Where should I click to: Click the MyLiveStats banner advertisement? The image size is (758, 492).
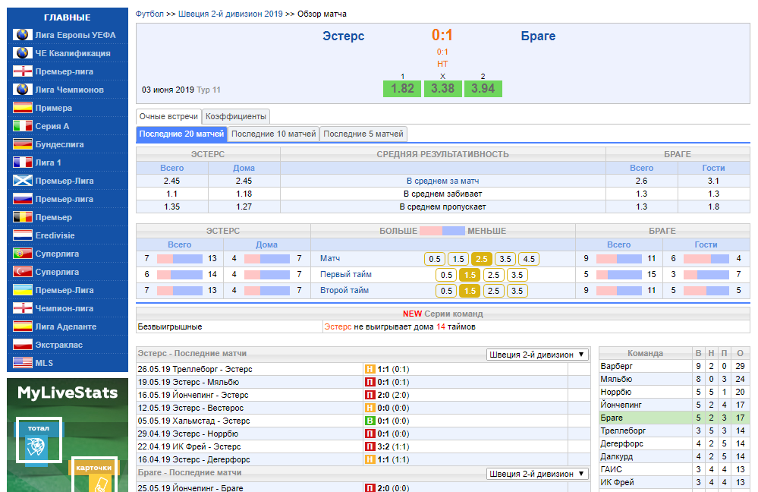68,434
